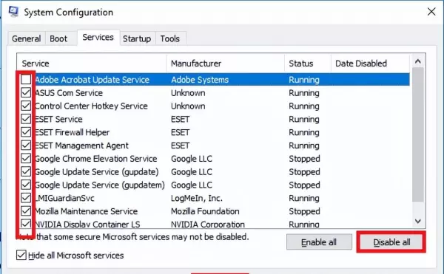444x274 pixels.
Task: Go to the Startup tab
Action: 137,38
